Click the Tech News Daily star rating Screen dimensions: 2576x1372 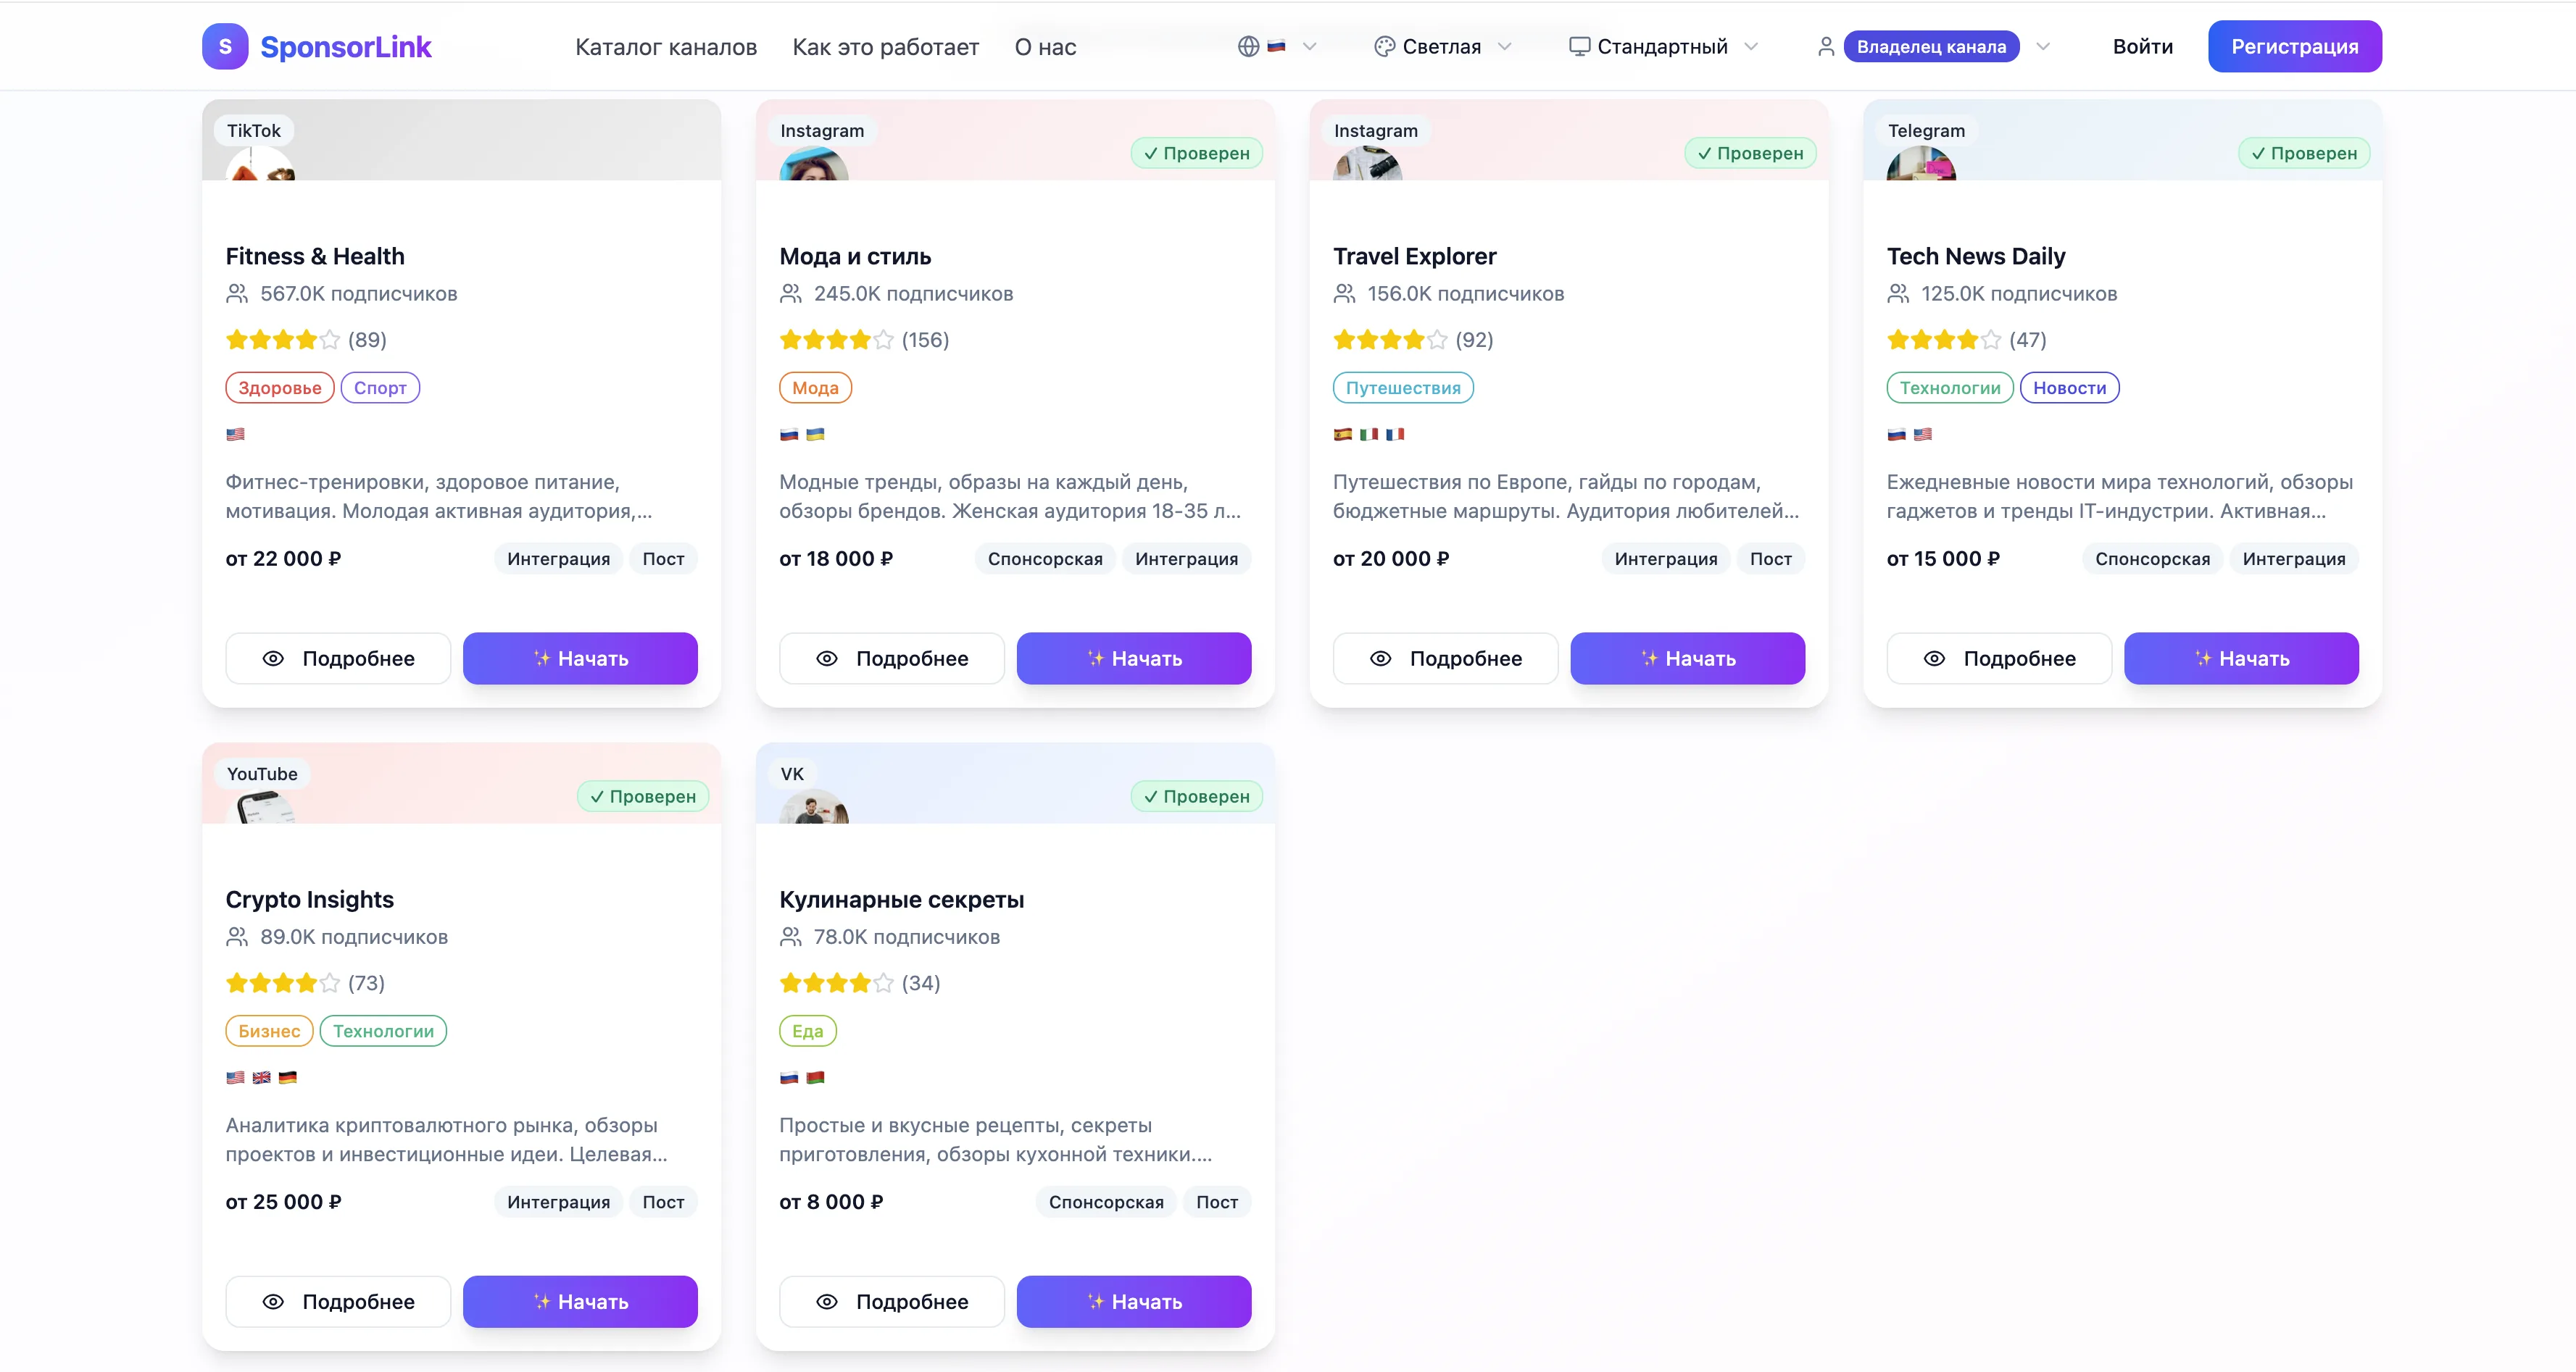[x=1943, y=340]
